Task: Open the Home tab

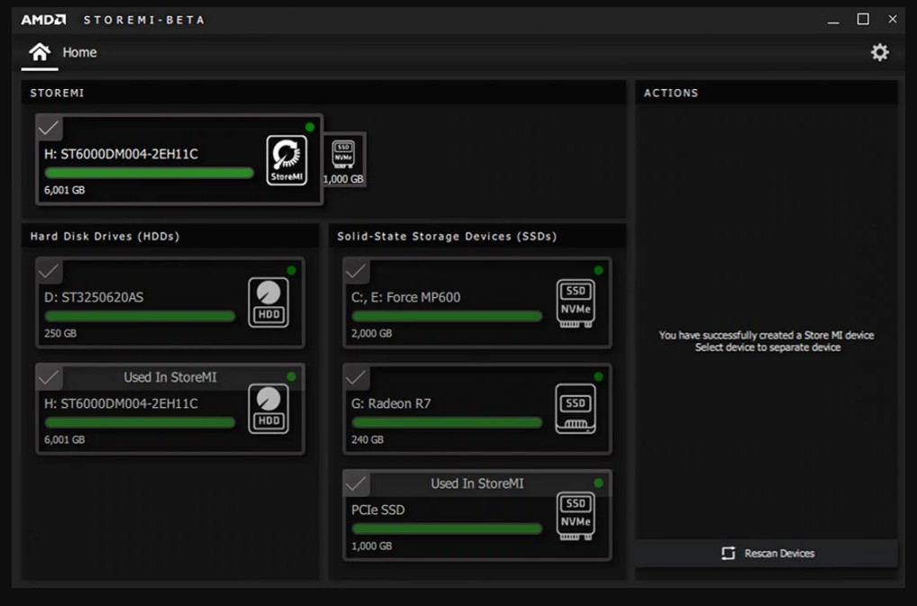Action: [63, 52]
